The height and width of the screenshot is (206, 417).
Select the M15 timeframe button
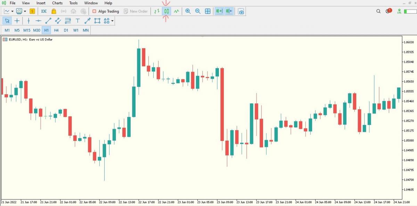tap(27, 30)
